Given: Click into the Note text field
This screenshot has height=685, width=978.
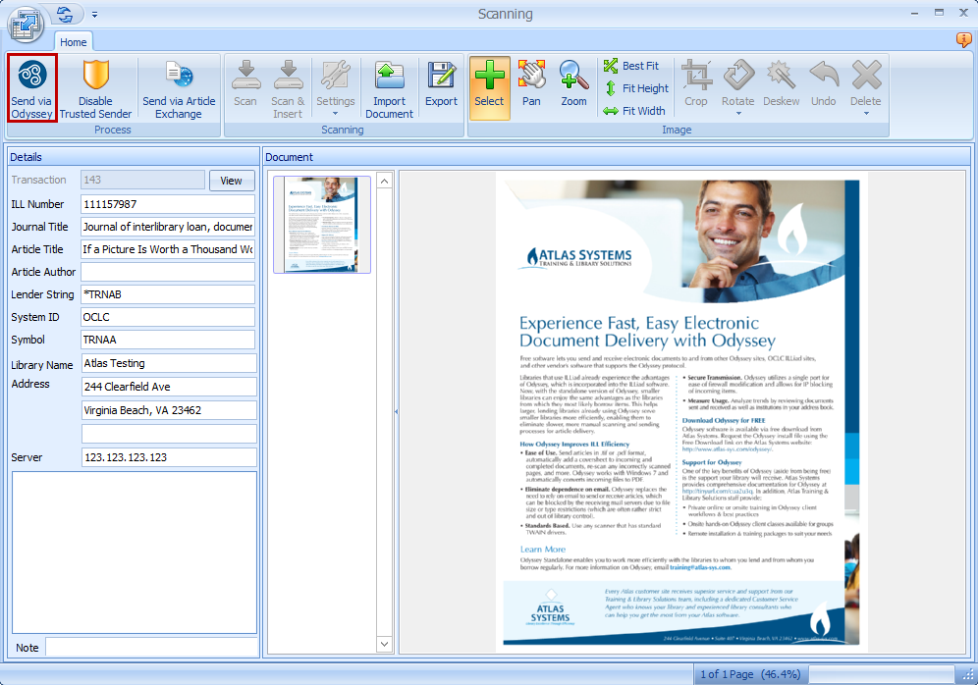Looking at the screenshot, I should pos(150,648).
